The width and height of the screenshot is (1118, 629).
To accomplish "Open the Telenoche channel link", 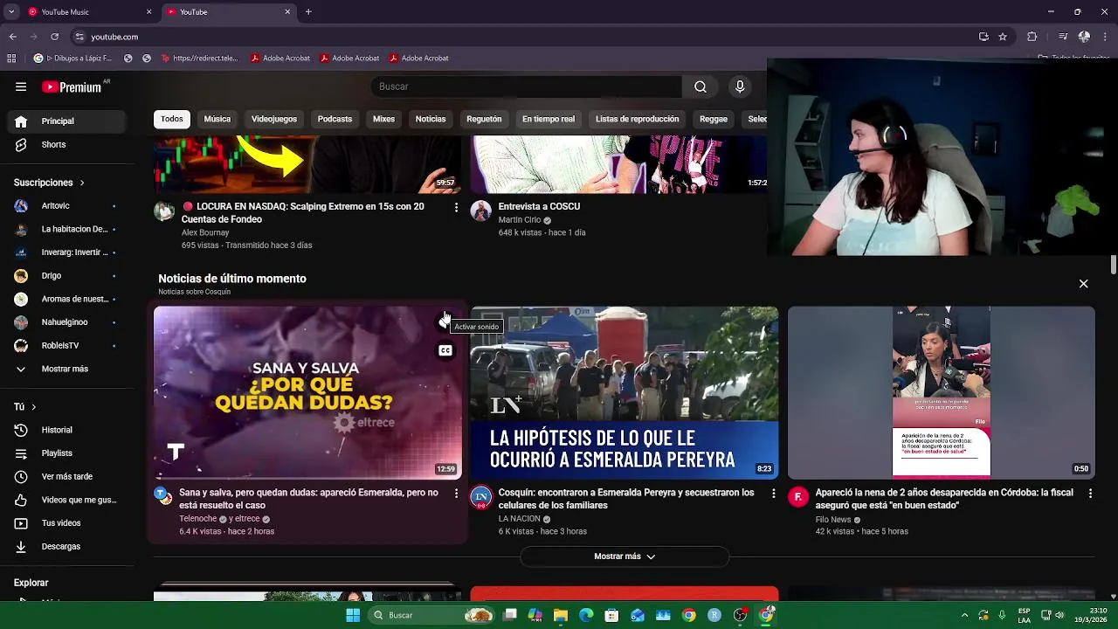I will coord(198,519).
